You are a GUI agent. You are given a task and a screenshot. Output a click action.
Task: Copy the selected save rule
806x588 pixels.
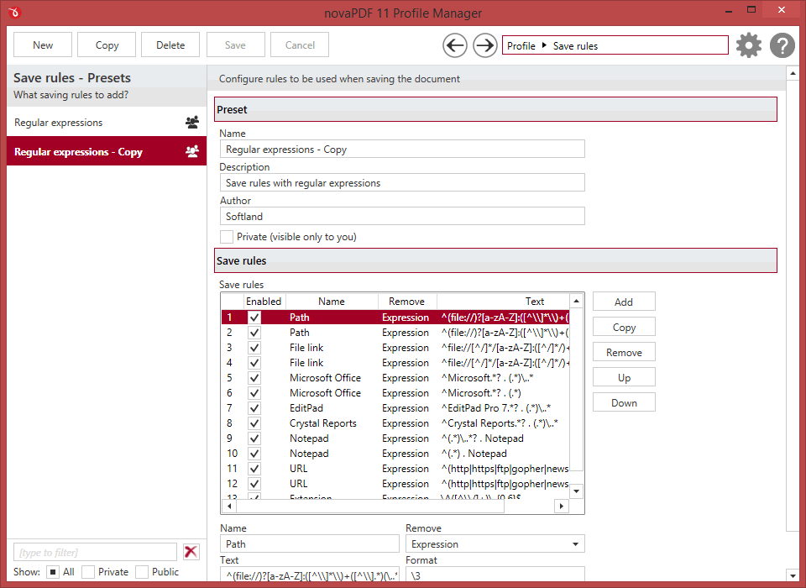coord(624,328)
